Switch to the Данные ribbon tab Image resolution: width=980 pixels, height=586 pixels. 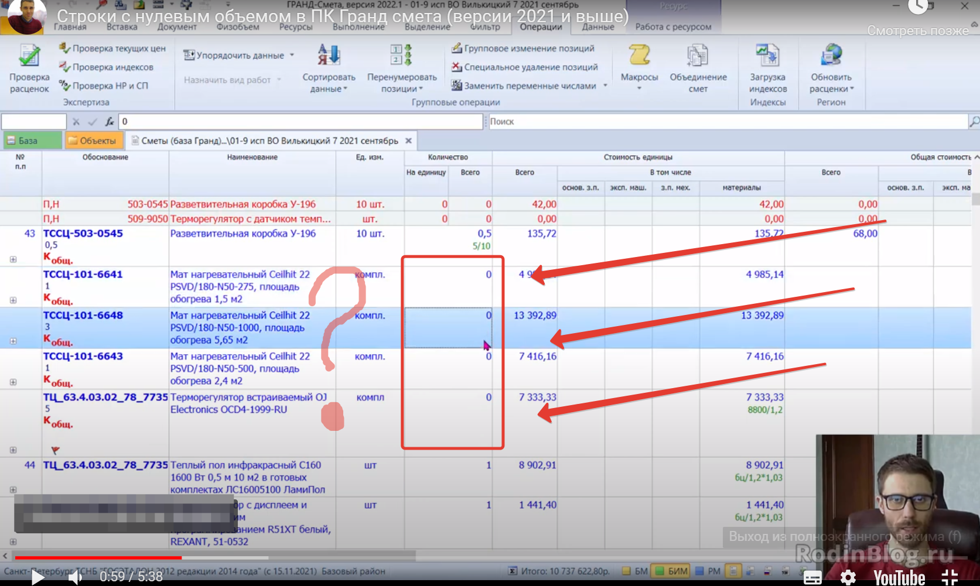(598, 27)
